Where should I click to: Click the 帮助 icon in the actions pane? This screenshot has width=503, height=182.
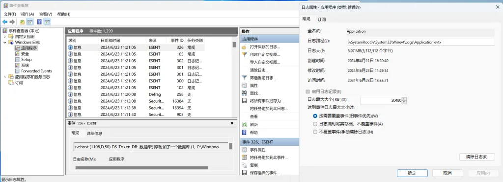(244, 132)
